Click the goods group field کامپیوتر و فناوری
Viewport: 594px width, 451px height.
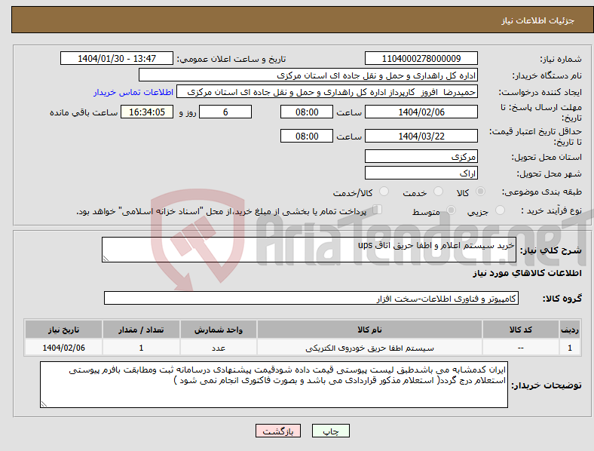point(311,298)
